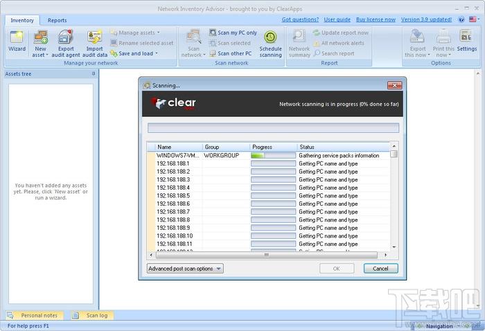This screenshot has width=485, height=331.
Task: Expand the Save and load dropdown arrow
Action: (x=157, y=53)
